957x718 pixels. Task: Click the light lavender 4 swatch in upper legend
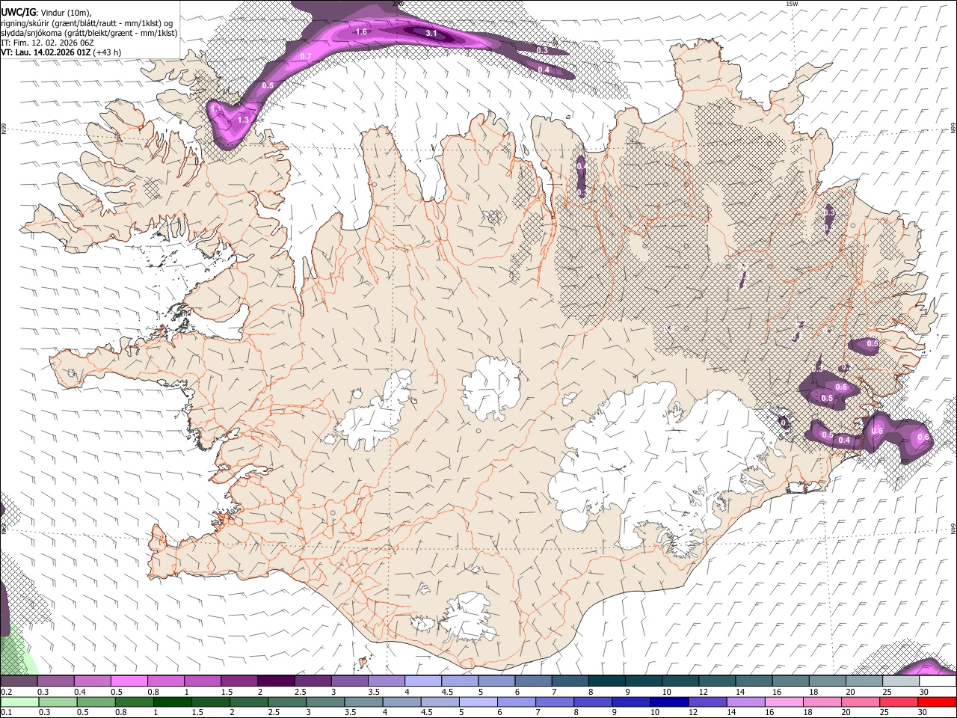(x=422, y=681)
